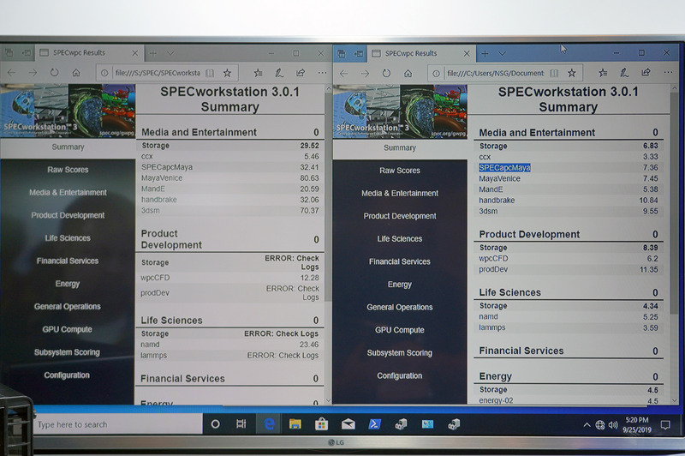Open Raw Scores in the right window sidebar
The height and width of the screenshot is (456, 685).
pyautogui.click(x=400, y=171)
